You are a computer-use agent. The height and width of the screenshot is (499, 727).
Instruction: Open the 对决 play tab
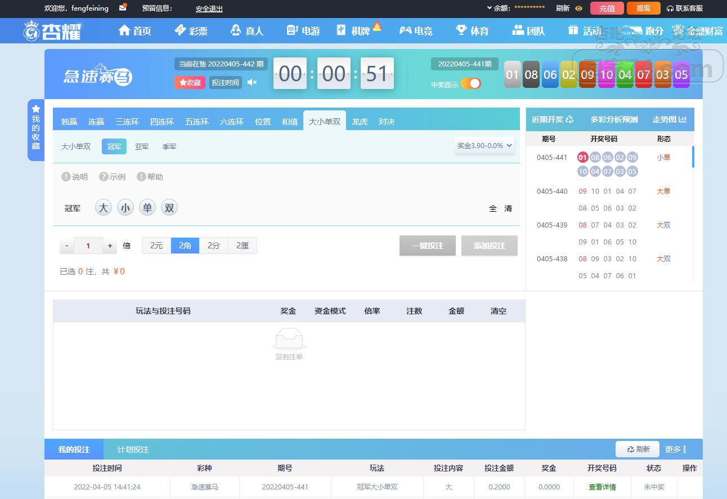(387, 122)
